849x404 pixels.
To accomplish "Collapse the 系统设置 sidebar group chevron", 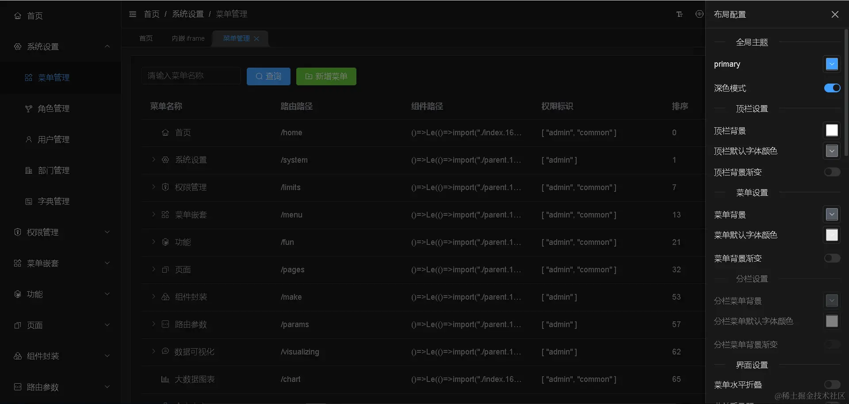I will pyautogui.click(x=107, y=46).
